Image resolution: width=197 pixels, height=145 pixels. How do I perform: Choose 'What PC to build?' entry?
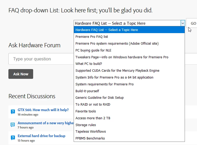click(x=129, y=64)
